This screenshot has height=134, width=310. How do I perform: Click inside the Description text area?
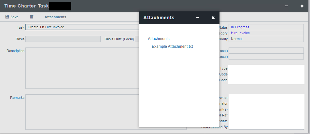[81, 68]
